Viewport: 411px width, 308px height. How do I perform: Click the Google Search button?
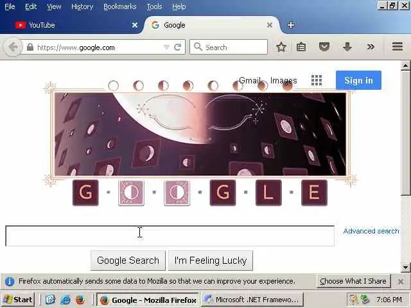[128, 261]
